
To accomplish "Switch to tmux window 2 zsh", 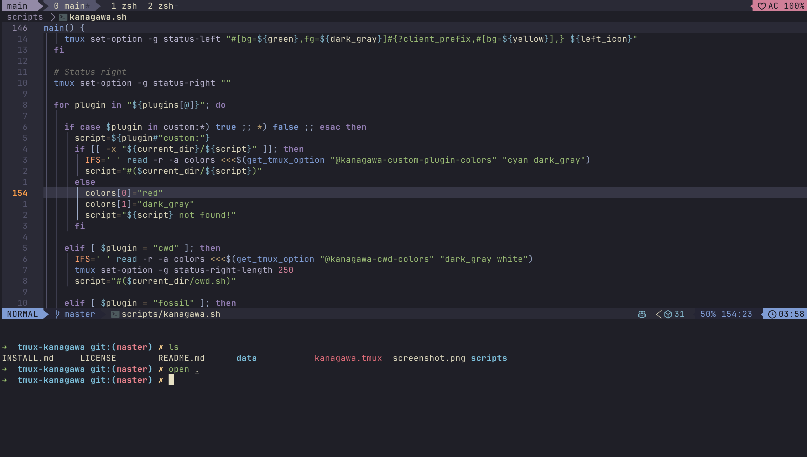I will pyautogui.click(x=161, y=6).
